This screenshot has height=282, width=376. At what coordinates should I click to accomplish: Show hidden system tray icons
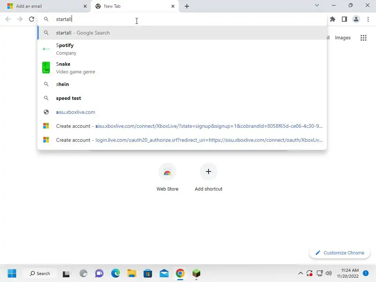point(300,273)
